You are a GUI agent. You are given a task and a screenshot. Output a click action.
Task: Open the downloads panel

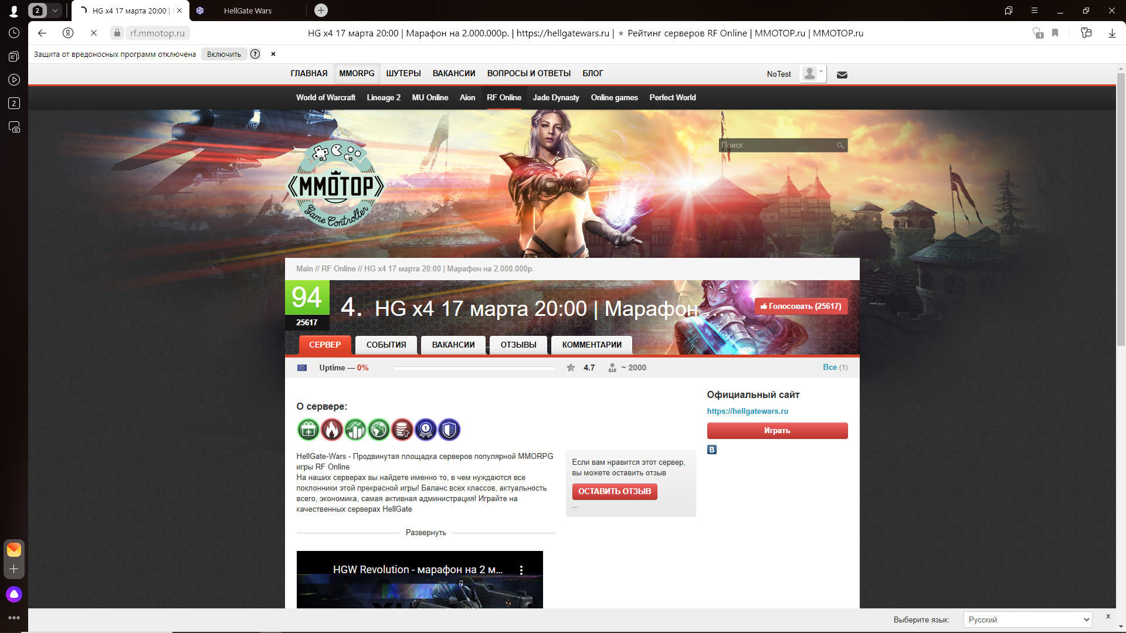point(1112,33)
